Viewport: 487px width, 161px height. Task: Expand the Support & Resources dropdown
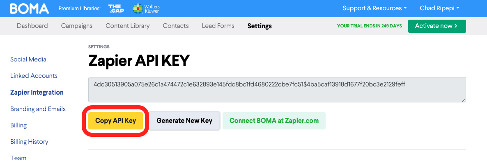click(374, 8)
